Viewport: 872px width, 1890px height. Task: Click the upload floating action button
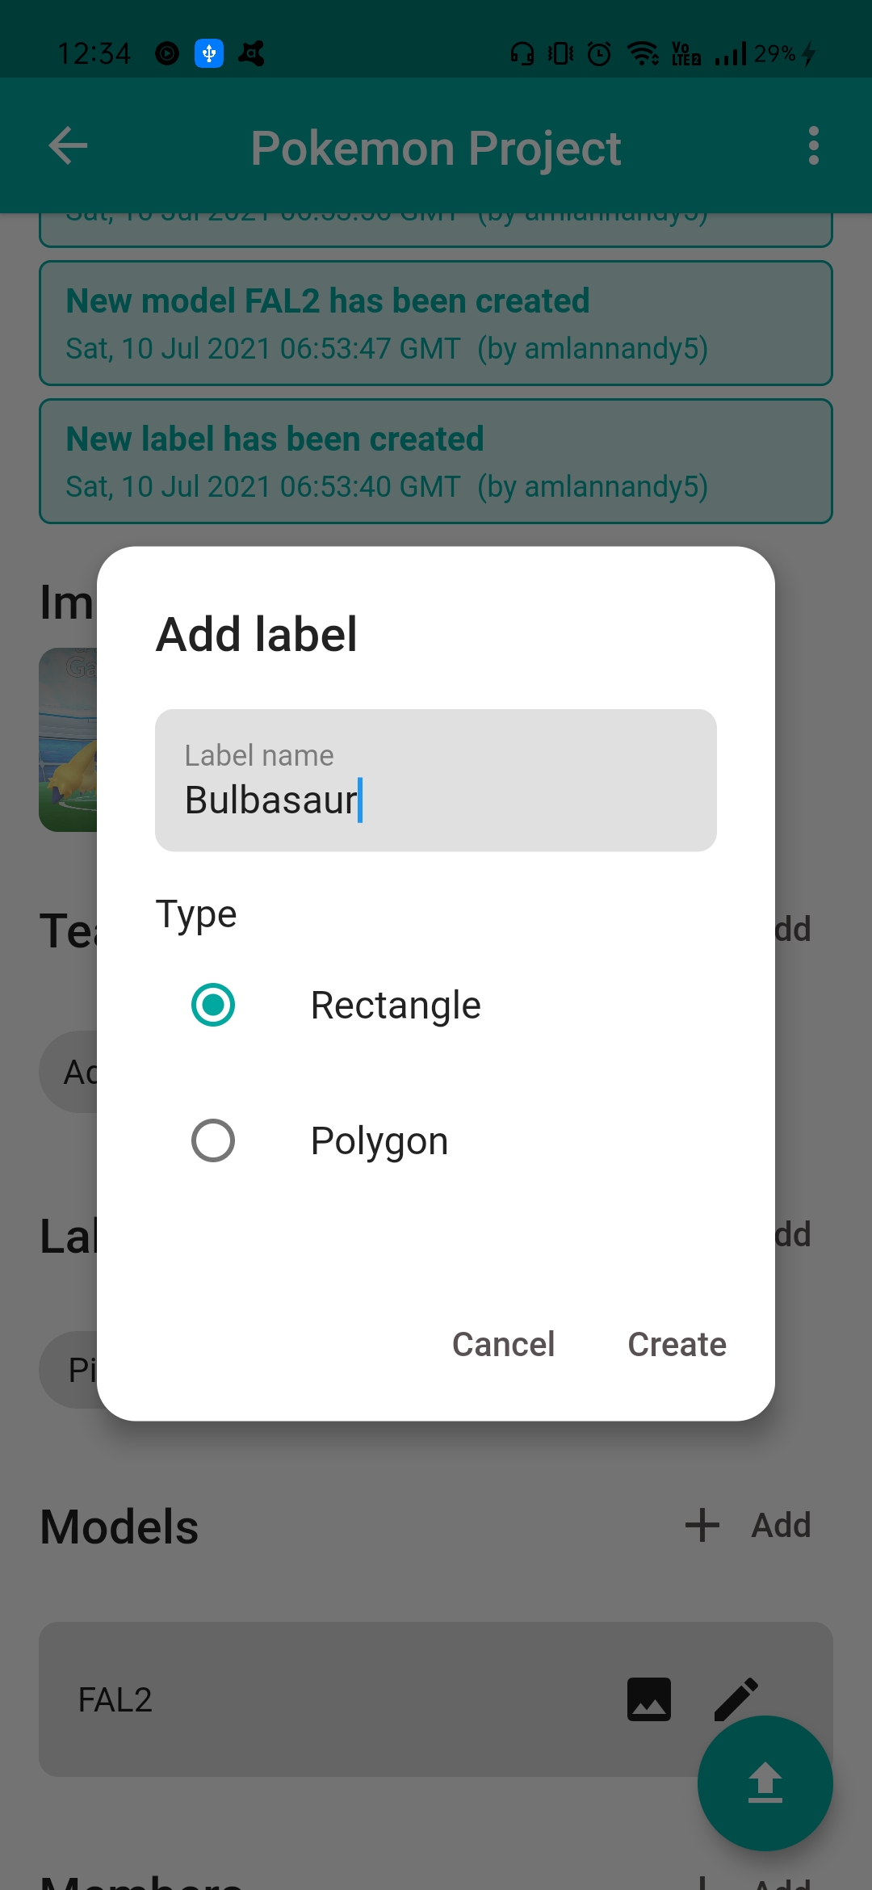point(765,1783)
